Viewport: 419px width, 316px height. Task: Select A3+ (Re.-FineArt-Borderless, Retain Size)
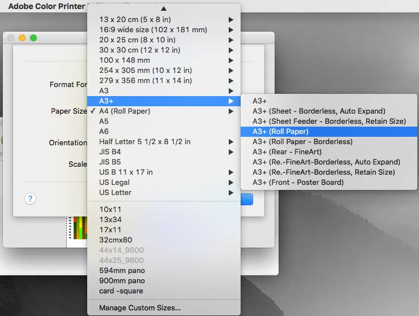click(328, 172)
